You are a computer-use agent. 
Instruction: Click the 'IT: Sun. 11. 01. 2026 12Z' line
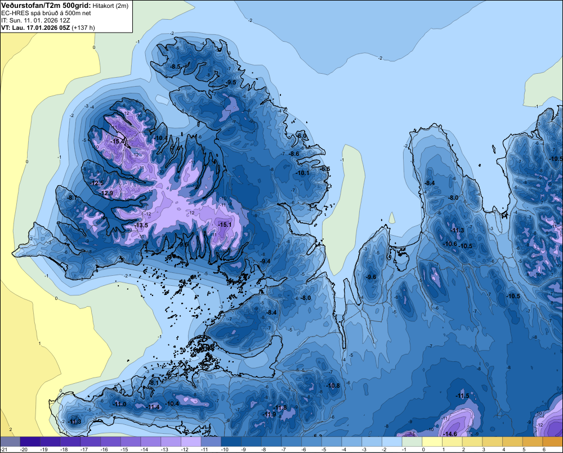[35, 20]
